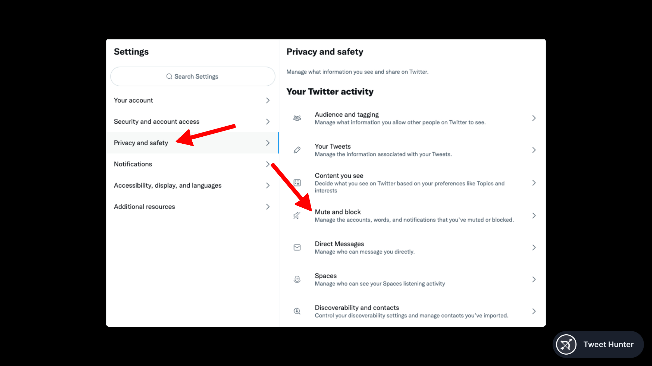Click the Content you see list icon

[297, 183]
